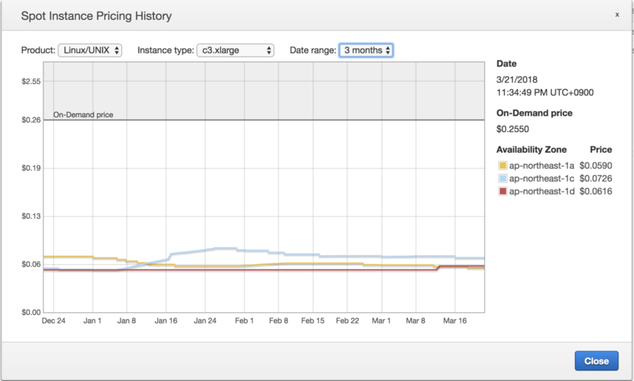This screenshot has height=381, width=634.
Task: Click the Feb 8 x-axis label
Action: click(x=278, y=321)
